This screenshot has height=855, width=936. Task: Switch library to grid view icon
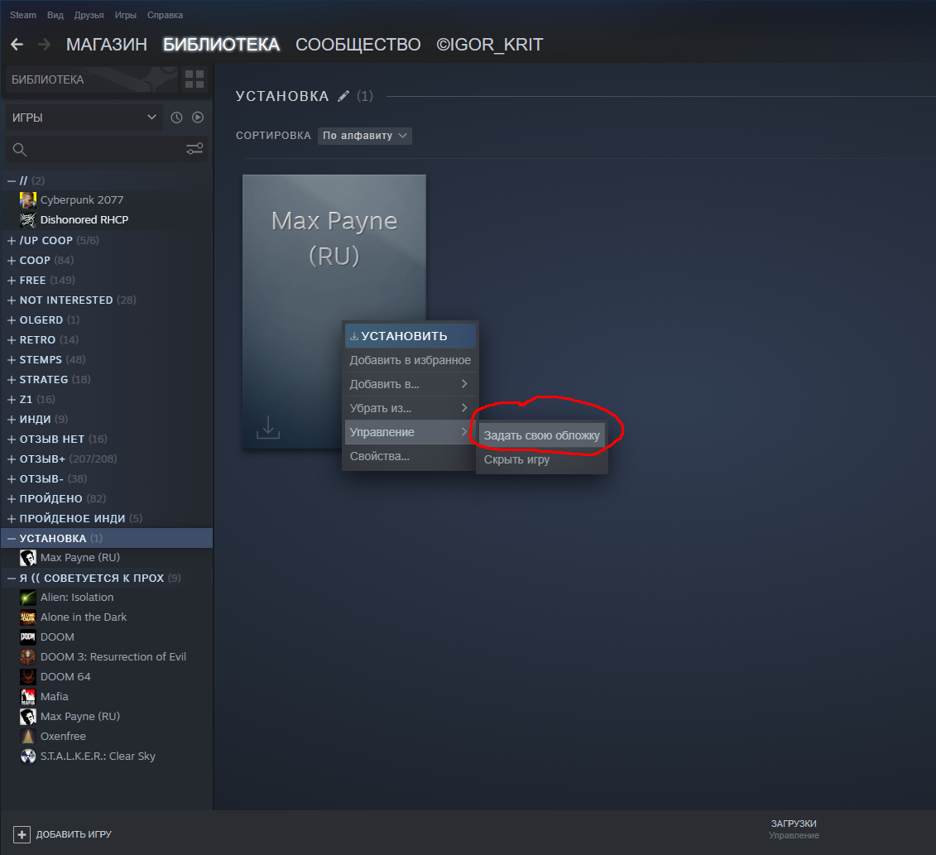194,79
